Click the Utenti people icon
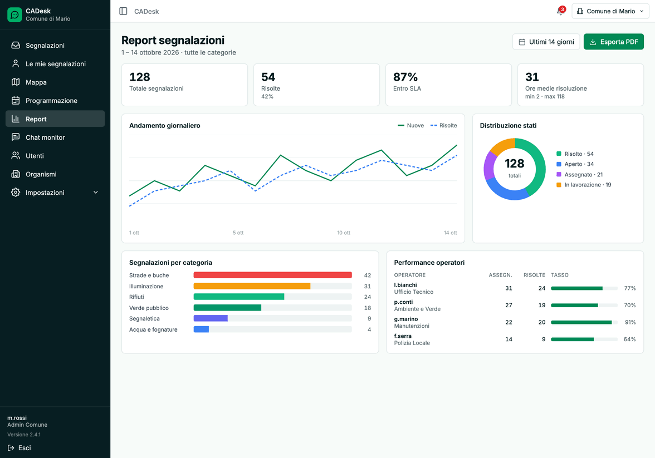The image size is (655, 458). [16, 155]
